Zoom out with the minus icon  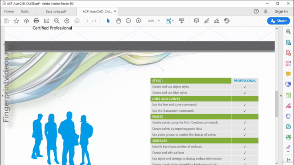[128, 21]
